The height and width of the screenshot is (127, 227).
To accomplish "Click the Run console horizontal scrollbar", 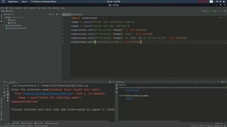I will 60,121.
